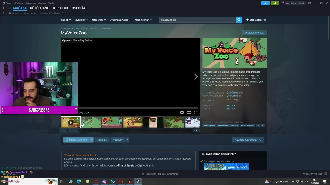Open the green notifications bell
Screen dimensions: 330x185
point(275,3)
